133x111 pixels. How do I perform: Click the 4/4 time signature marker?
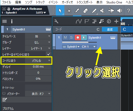(x=123, y=24)
